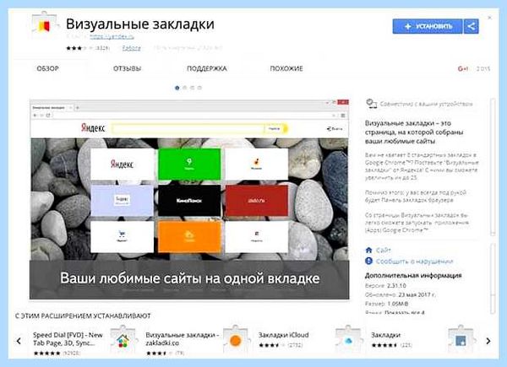
Task: Click the Установить install button
Action: coord(428,26)
